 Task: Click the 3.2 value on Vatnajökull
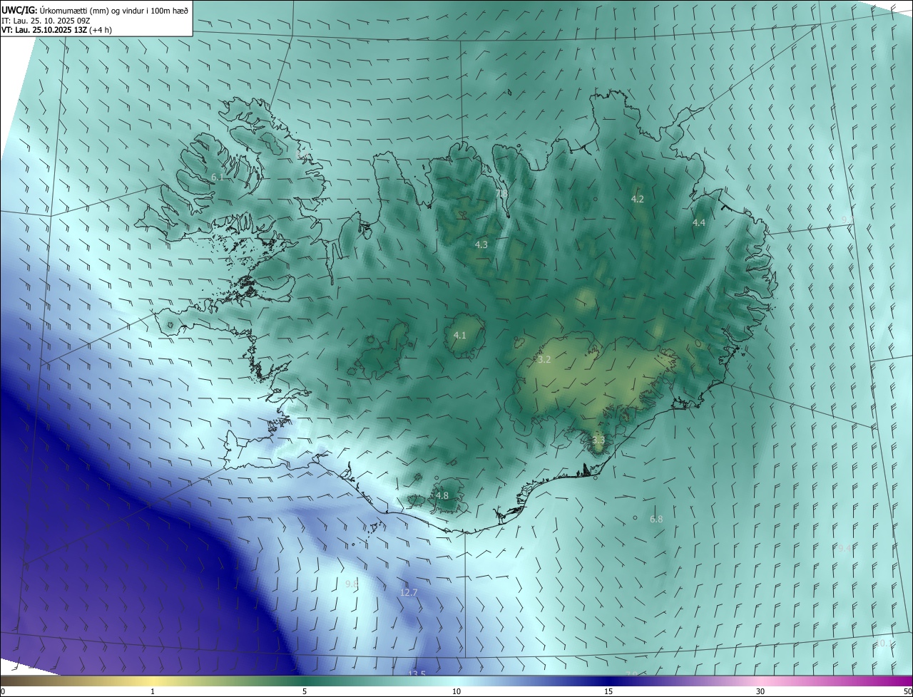[544, 360]
